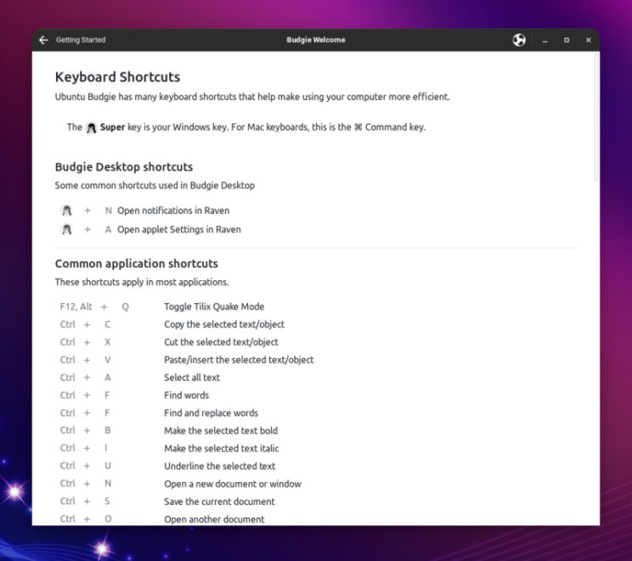This screenshot has width=632, height=561.
Task: Click the Budgie logo icon in the title bar
Action: (x=519, y=40)
